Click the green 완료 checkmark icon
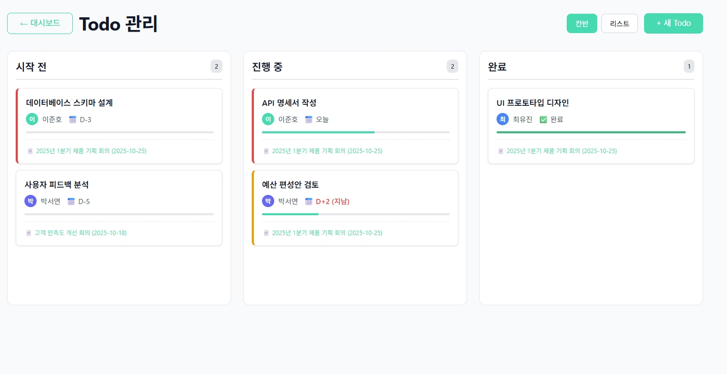Viewport: 727px width, 374px height. point(543,120)
